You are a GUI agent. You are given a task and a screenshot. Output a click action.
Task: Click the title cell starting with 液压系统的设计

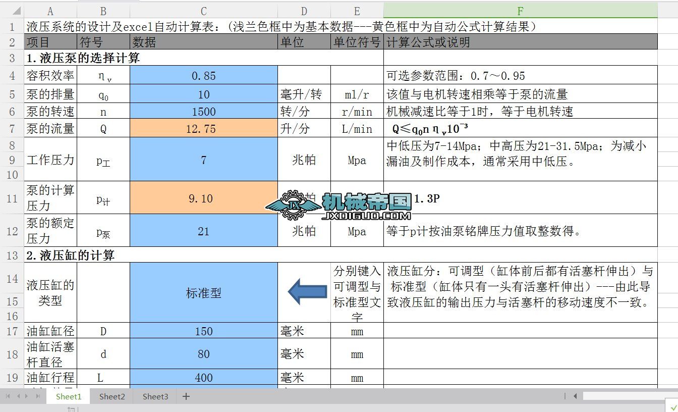(341, 26)
